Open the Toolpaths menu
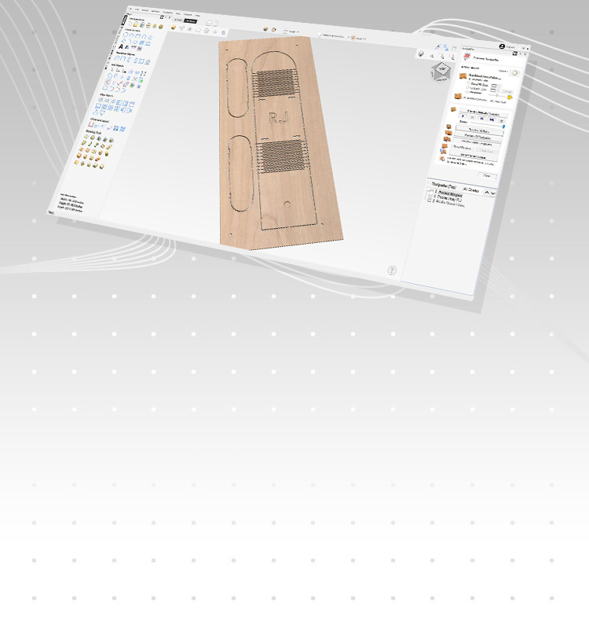The height and width of the screenshot is (629, 589). click(168, 13)
